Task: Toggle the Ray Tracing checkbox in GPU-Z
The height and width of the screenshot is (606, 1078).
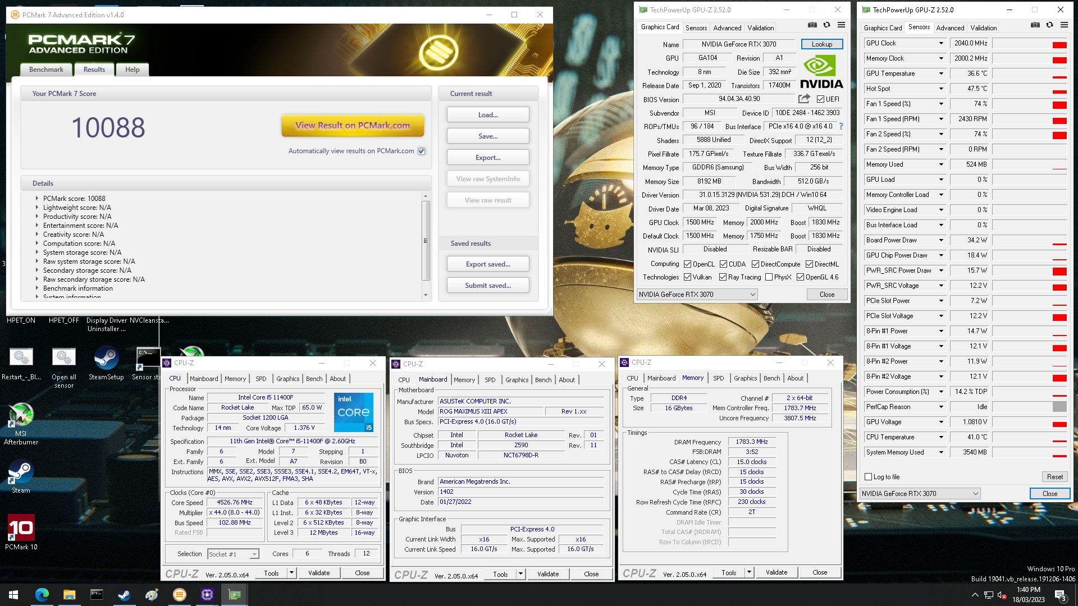Action: [x=723, y=277]
